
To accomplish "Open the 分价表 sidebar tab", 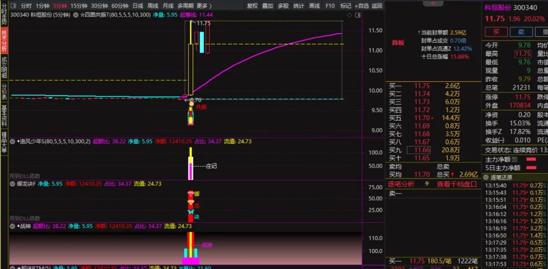I will (4, 91).
